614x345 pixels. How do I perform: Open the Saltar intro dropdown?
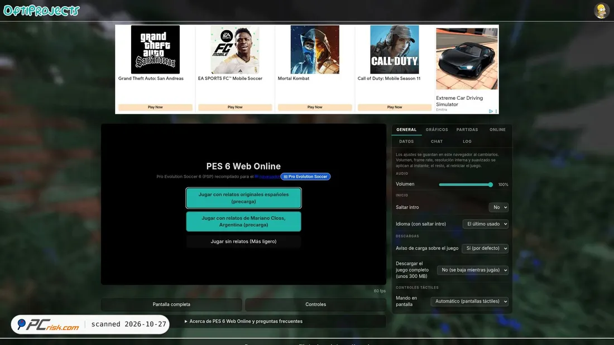[x=498, y=207]
